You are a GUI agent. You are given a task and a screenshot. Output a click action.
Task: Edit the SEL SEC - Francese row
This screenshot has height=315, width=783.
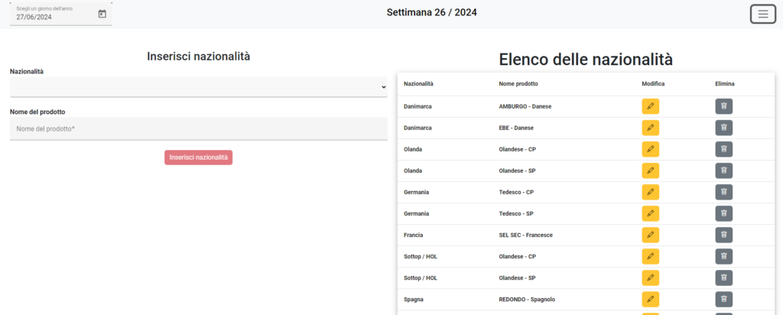pos(650,235)
